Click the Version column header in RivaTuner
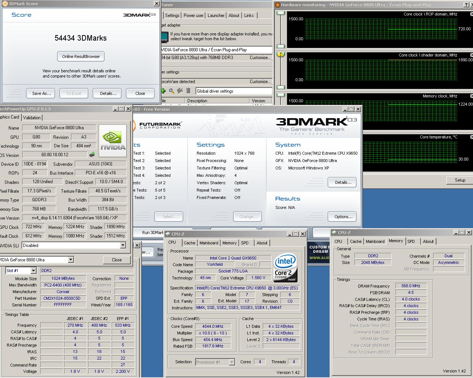This screenshot has width=473, height=378. click(260, 100)
